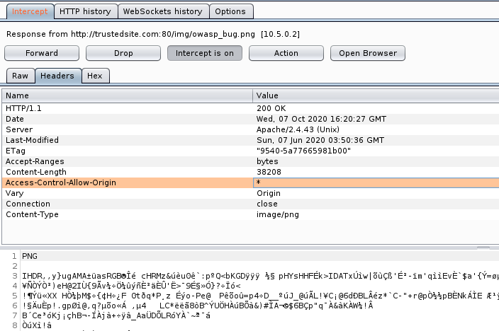Edit the asterisk value of Access-Control-Allow-Origin
This screenshot has width=499, height=331.
coord(376,182)
